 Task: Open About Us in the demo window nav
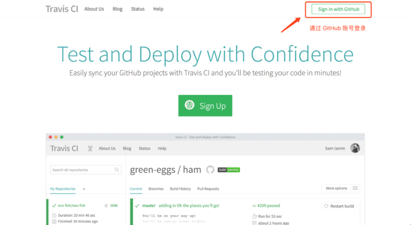click(x=107, y=148)
